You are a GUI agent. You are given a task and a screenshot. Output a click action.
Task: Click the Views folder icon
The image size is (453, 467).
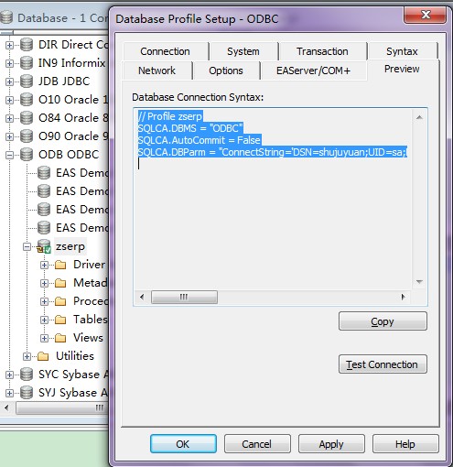click(x=60, y=338)
